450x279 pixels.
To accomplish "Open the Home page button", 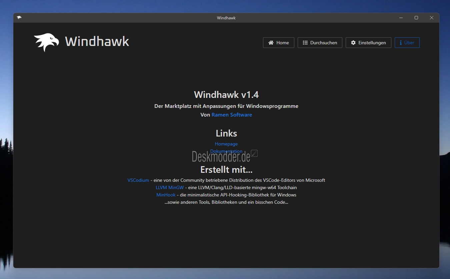I will [279, 43].
